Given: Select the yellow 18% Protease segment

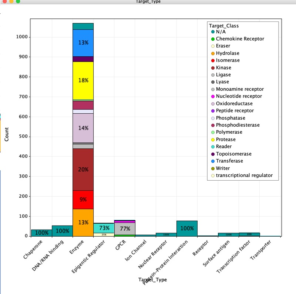Looking at the screenshot, I should (x=83, y=80).
